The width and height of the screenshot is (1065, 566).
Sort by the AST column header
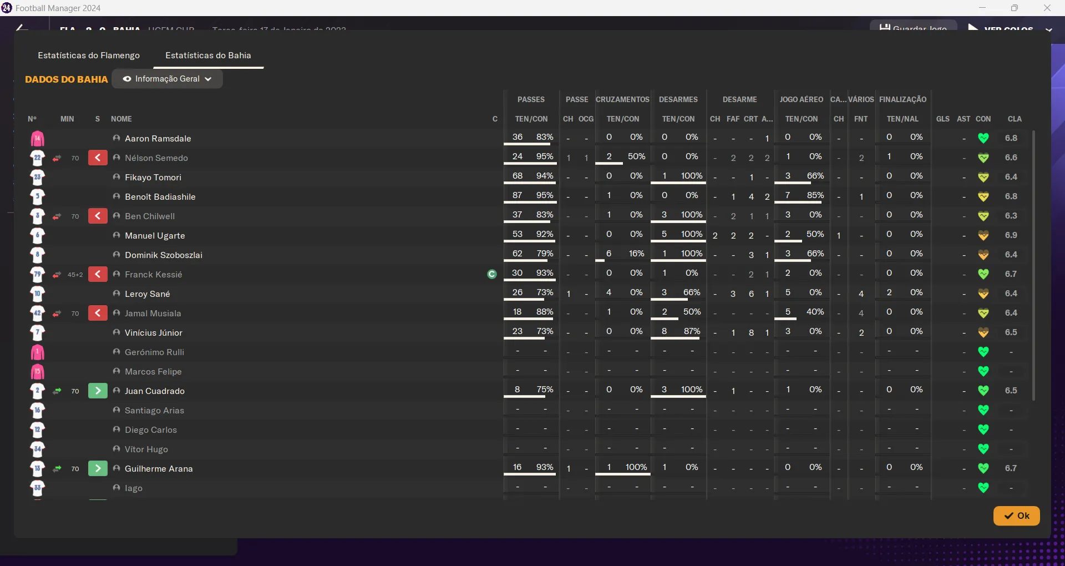pyautogui.click(x=963, y=119)
